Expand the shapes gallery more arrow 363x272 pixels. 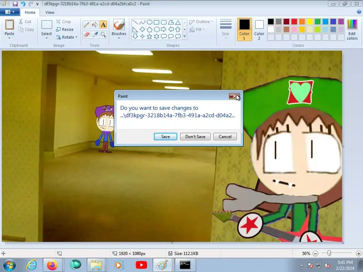(184, 36)
